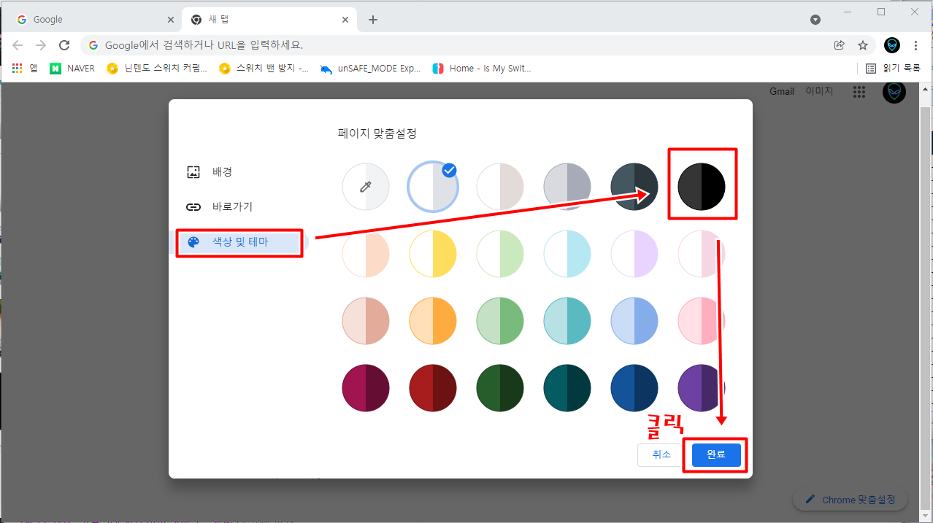Viewport: 933px width, 523px height.
Task: Click the share page icon in address bar
Action: click(x=840, y=45)
